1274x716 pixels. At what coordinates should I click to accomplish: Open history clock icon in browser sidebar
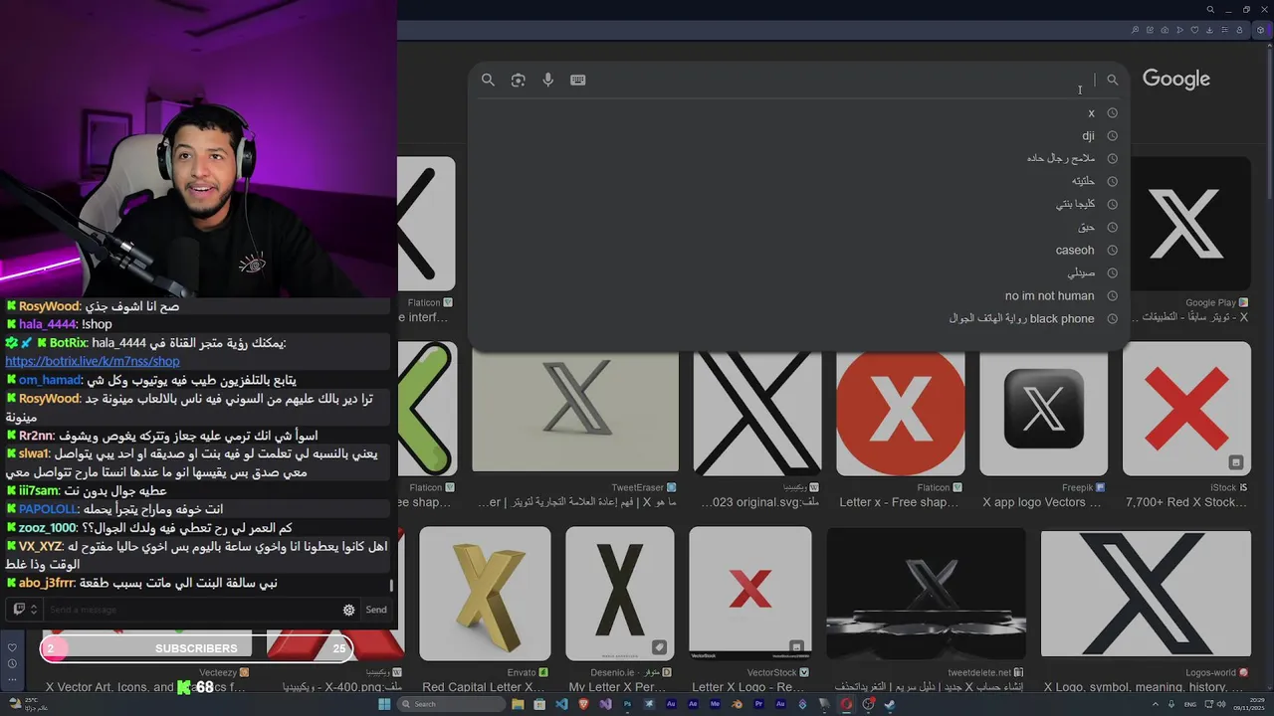click(x=12, y=663)
